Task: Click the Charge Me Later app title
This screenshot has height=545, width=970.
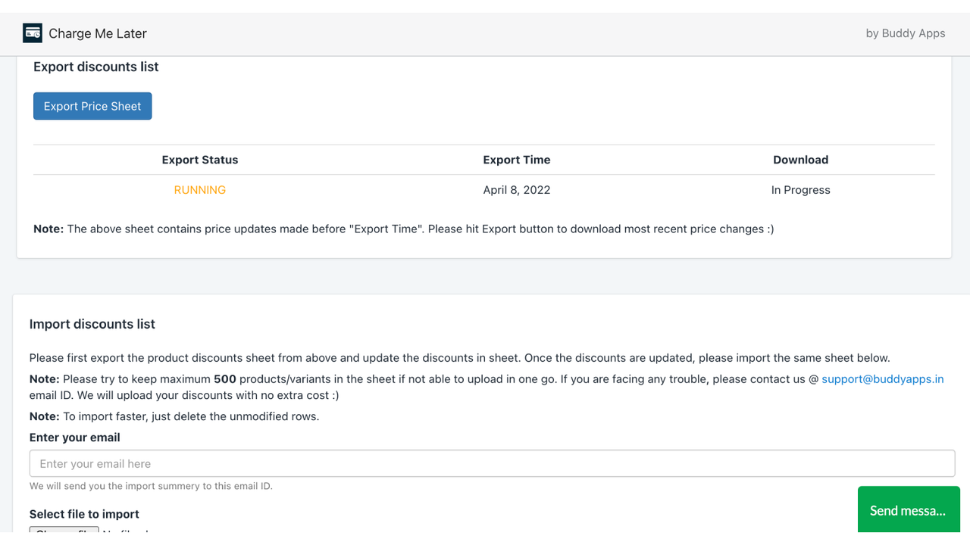Action: coord(98,33)
